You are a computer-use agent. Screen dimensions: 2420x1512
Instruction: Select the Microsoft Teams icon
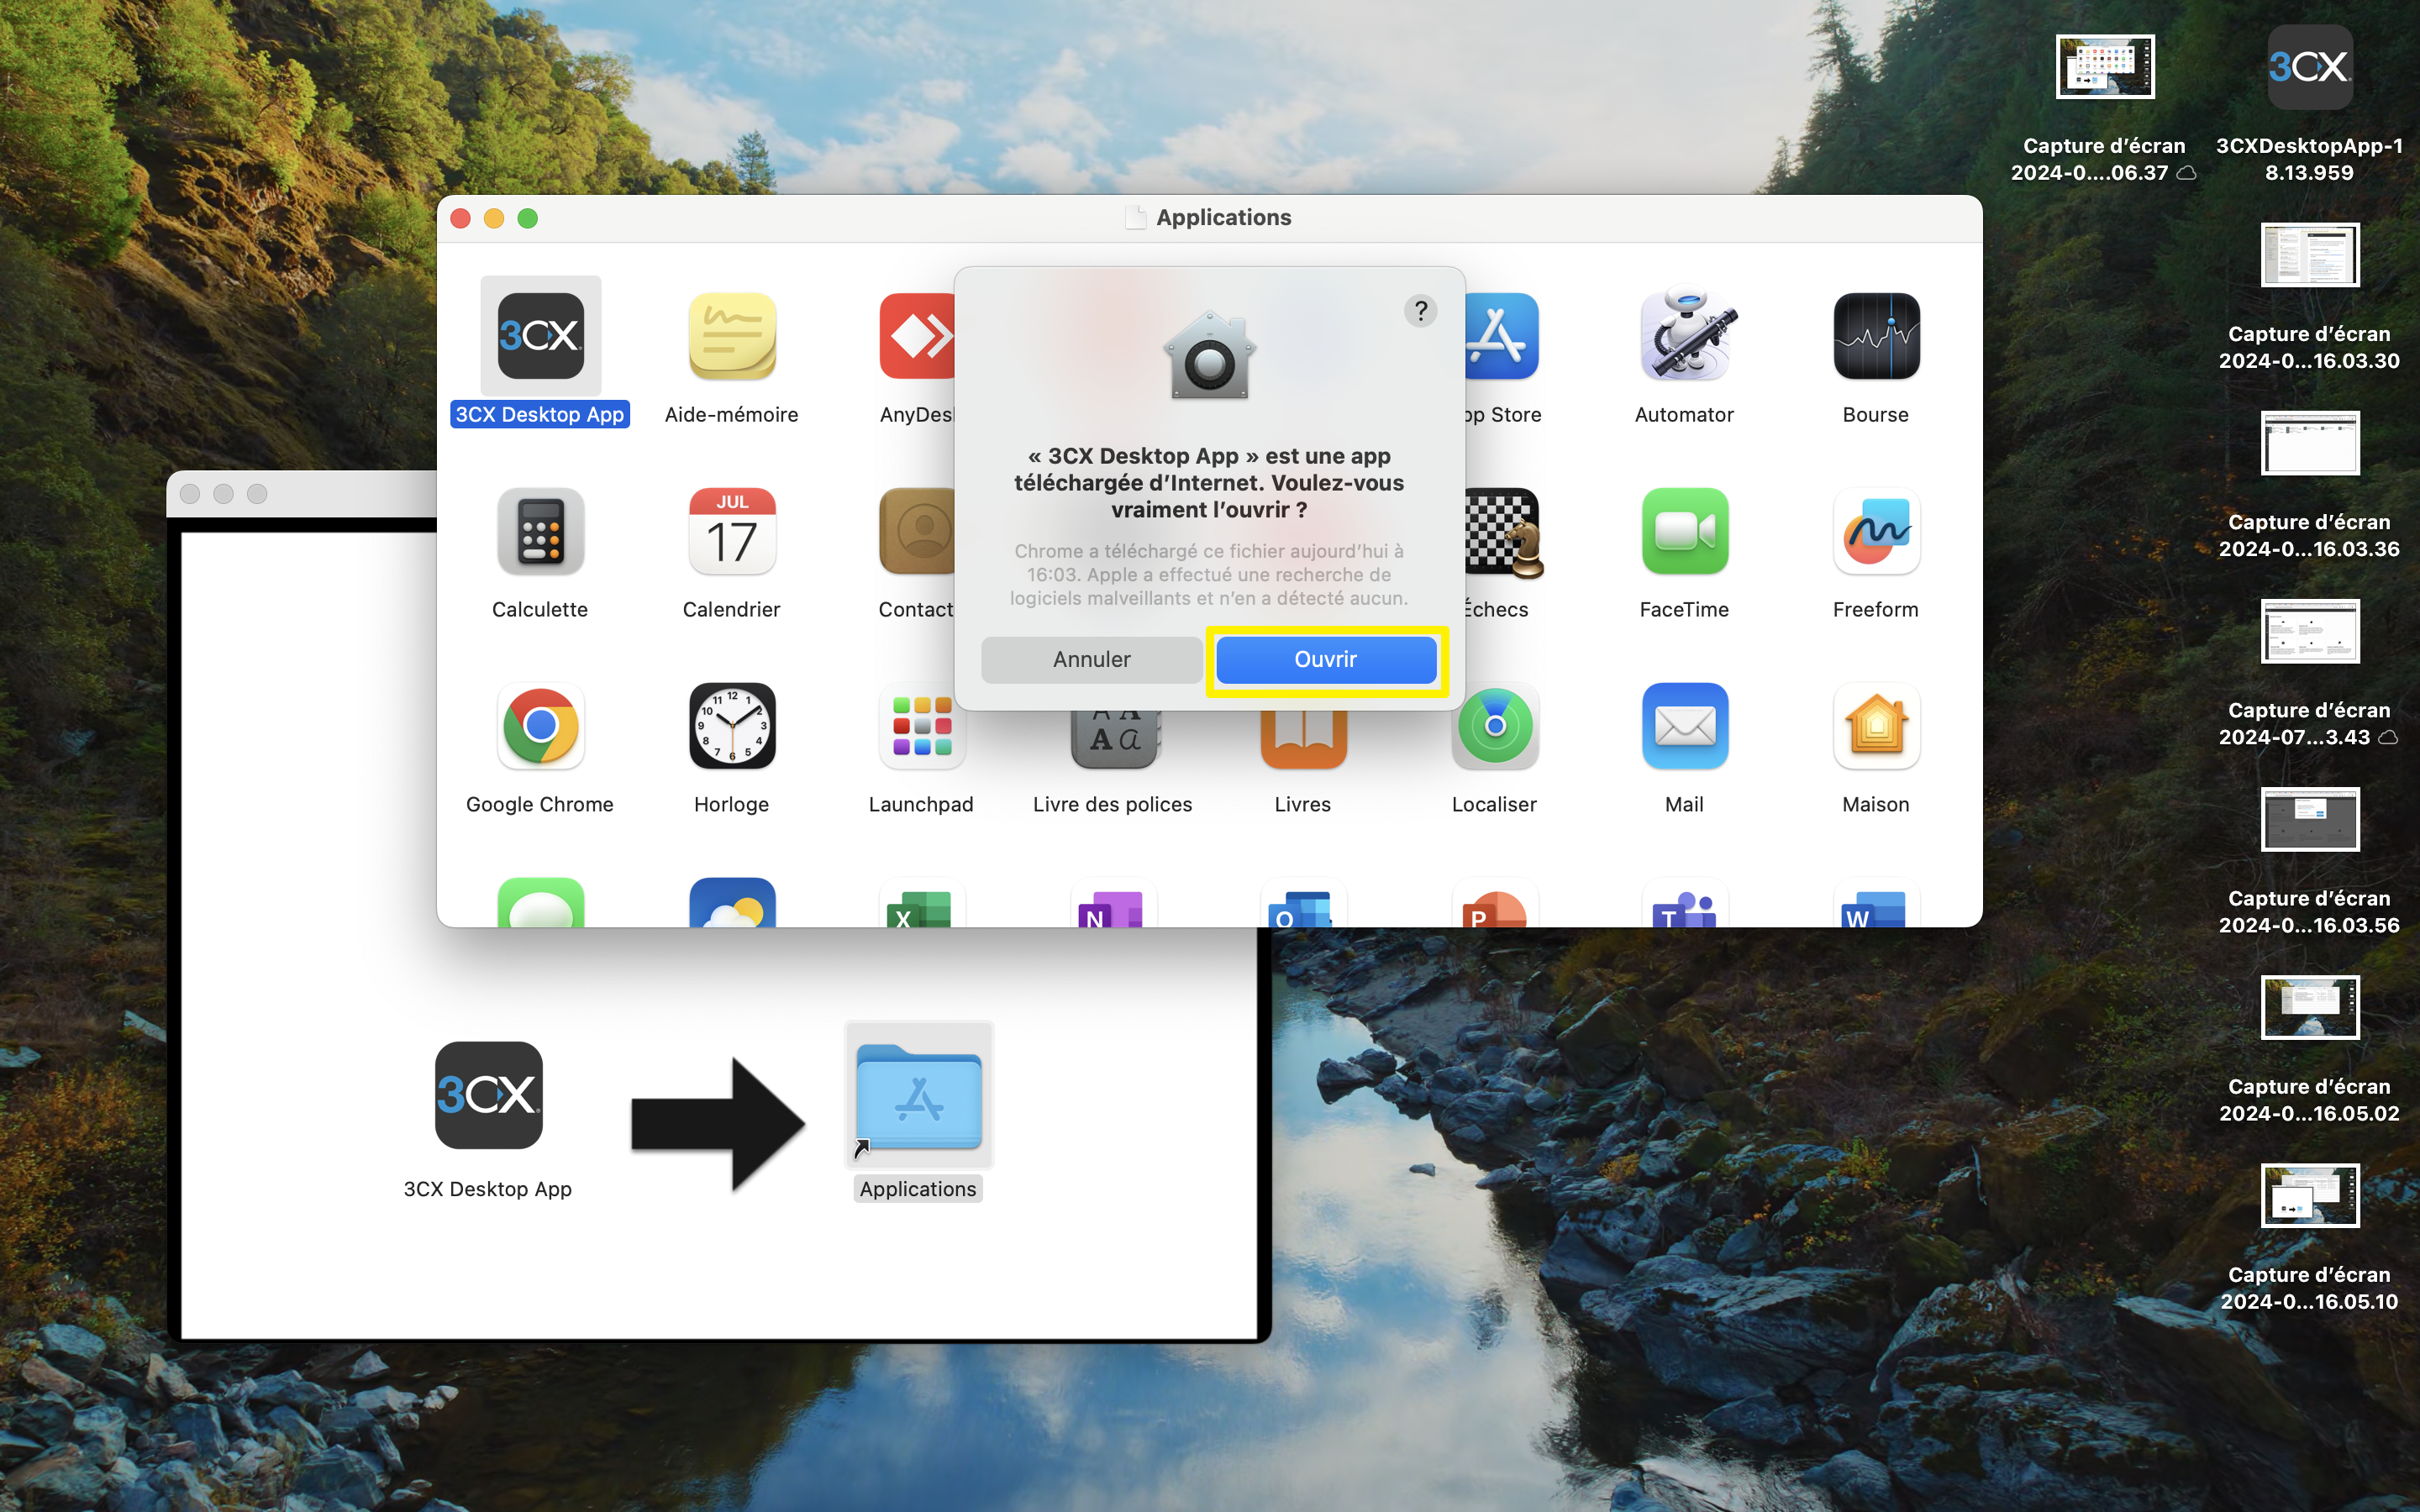click(x=1685, y=902)
